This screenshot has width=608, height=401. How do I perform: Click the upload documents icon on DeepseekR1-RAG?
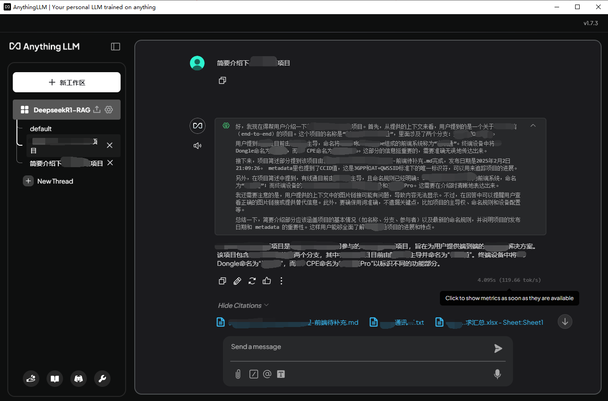click(x=96, y=110)
